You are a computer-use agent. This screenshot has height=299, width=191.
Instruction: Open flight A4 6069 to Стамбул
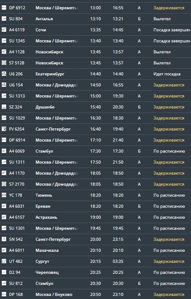click(95, 151)
